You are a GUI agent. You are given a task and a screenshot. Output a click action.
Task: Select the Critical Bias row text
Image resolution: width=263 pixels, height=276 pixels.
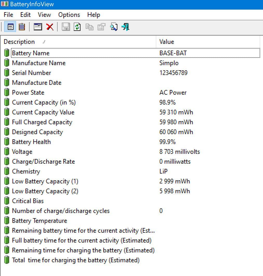coord(28,201)
